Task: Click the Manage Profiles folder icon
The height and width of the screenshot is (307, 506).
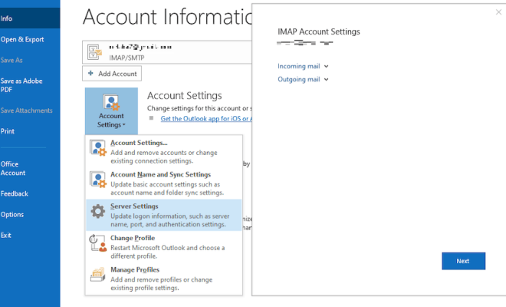Action: (98, 275)
